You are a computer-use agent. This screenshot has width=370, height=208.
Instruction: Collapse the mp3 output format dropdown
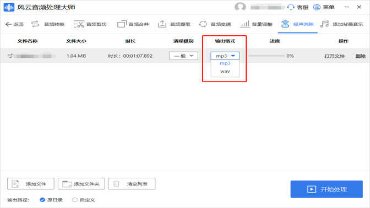pos(225,56)
